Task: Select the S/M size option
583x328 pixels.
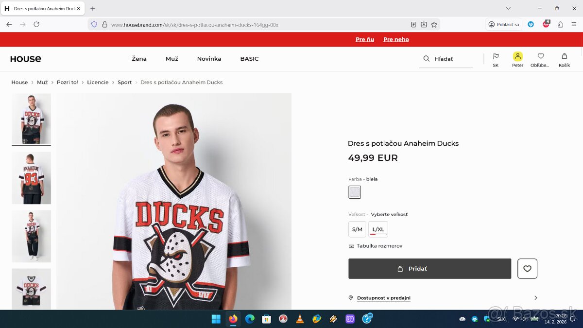Action: point(357,229)
